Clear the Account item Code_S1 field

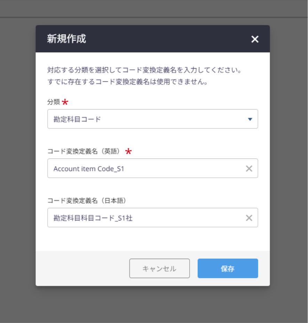pos(249,169)
